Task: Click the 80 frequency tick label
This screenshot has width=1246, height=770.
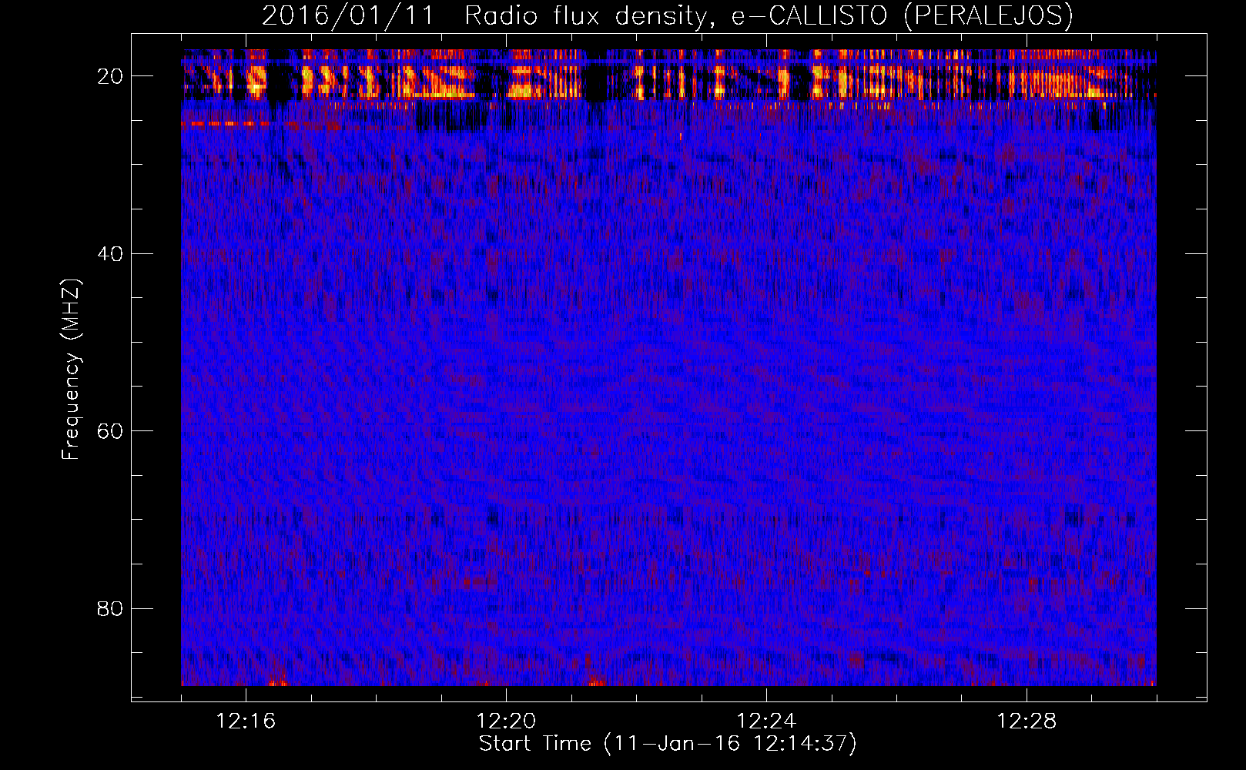Action: pos(111,609)
